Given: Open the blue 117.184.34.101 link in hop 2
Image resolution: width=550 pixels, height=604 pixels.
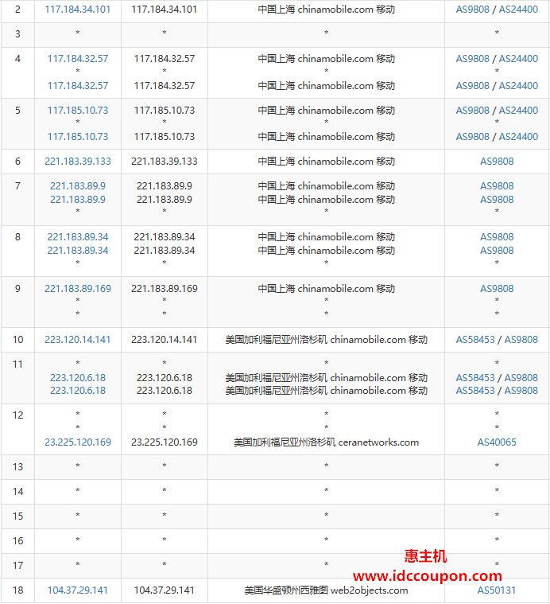Looking at the screenshot, I should point(78,10).
